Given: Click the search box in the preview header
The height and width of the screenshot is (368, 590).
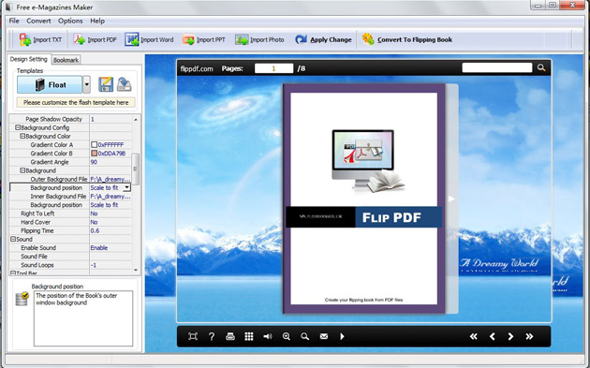Looking at the screenshot, I should (x=497, y=67).
